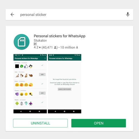Screen dimensions: 139x139
Task: Click ADD for the Cats sticker pack
Action: pyautogui.click(x=42, y=75)
